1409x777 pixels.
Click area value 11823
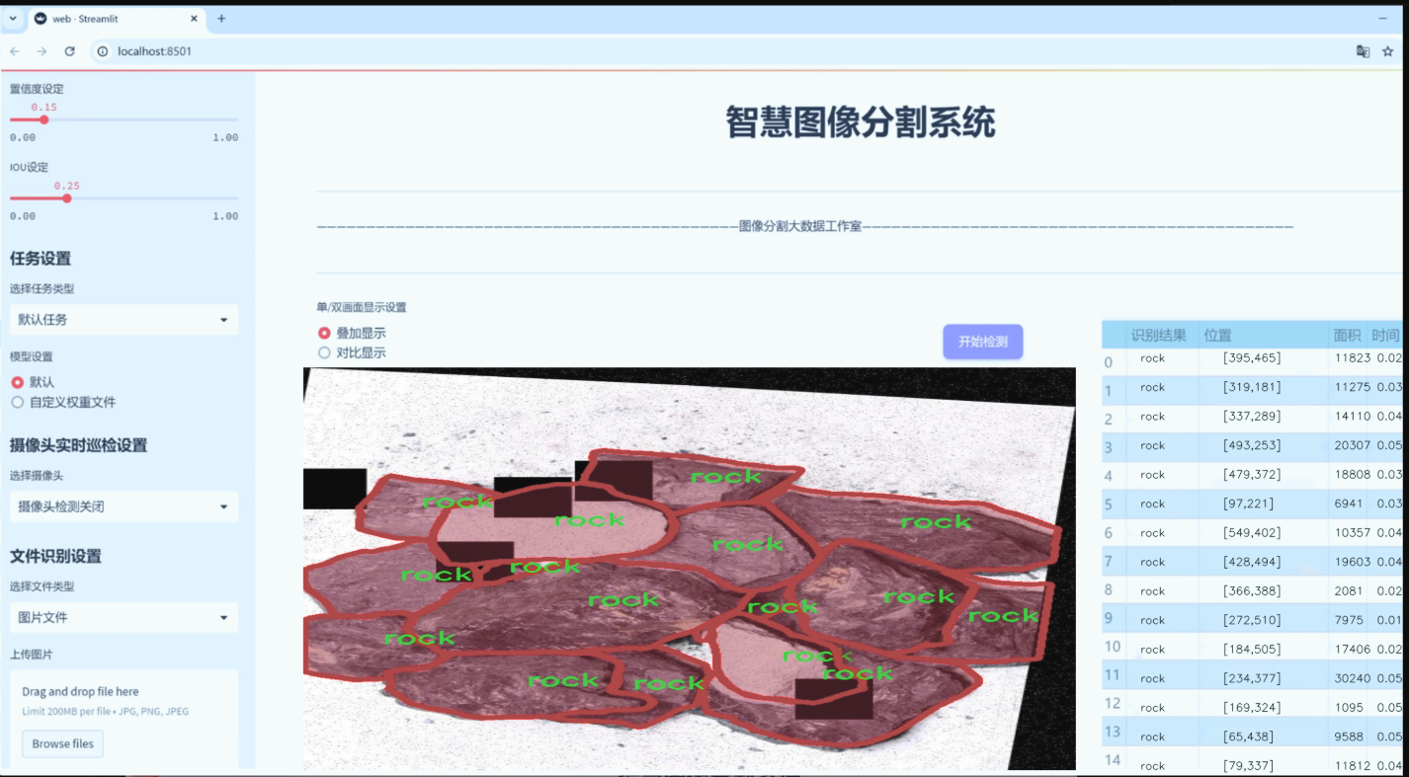pos(1353,358)
